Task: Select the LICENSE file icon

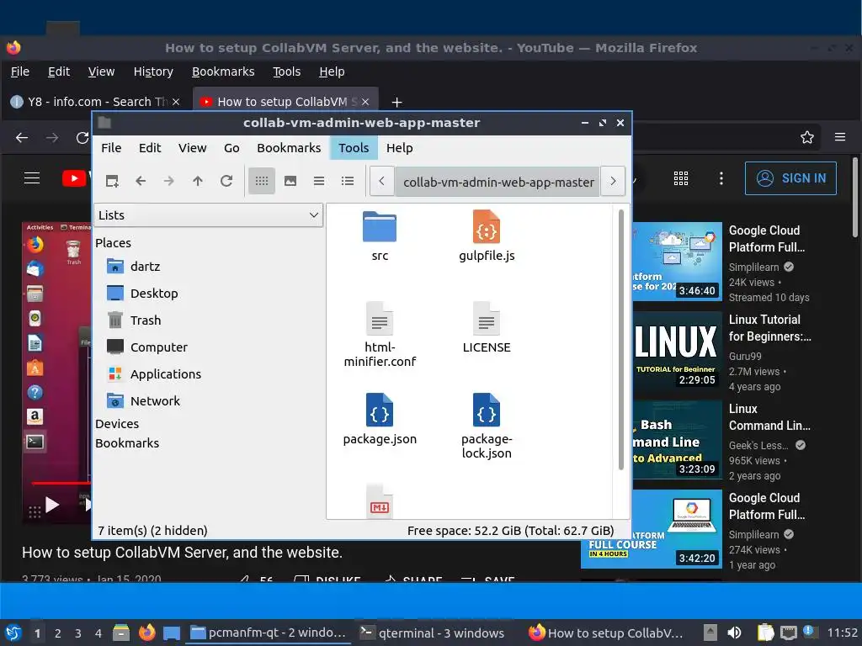Action: [x=487, y=319]
